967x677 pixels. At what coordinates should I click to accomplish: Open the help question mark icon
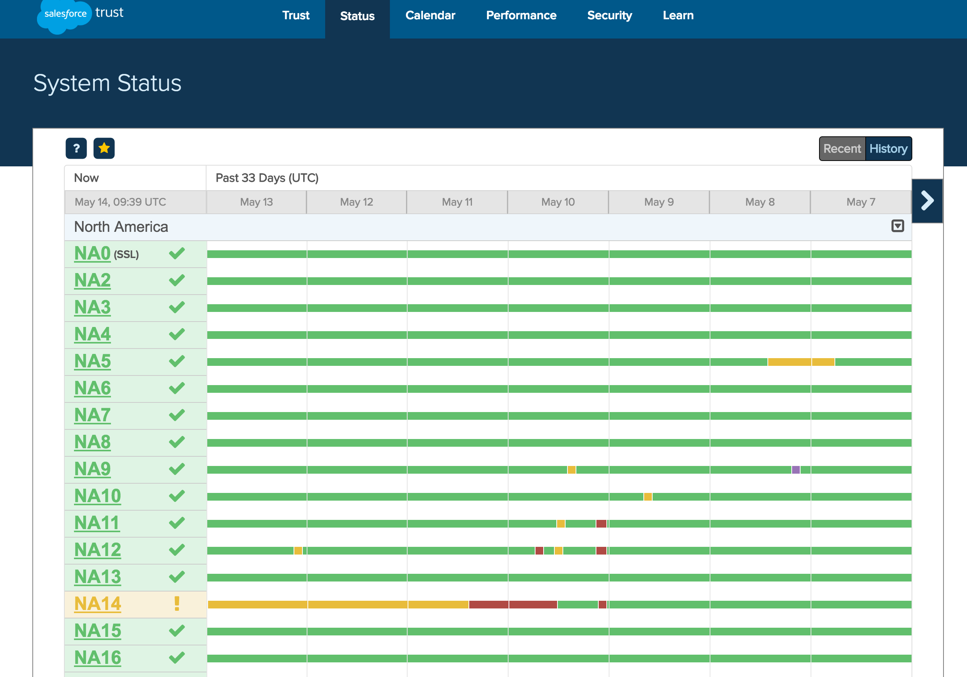(76, 148)
